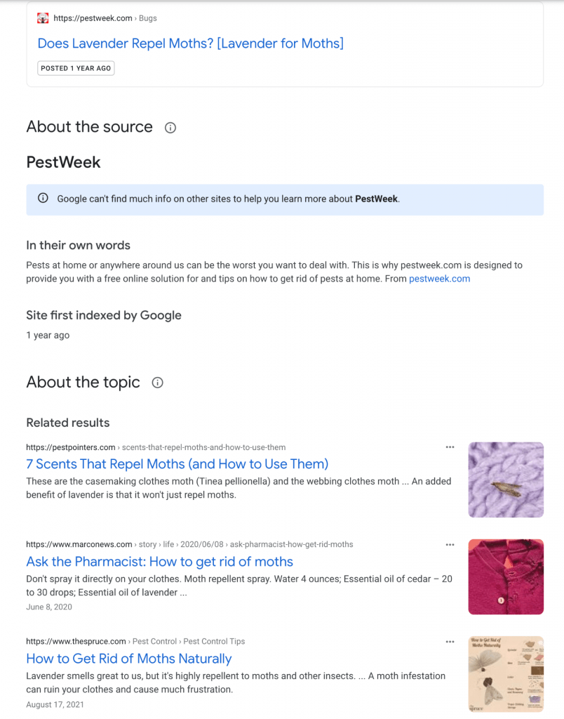564x719 pixels.
Task: Click the marconews.com story URL breadcrumb
Action: click(x=189, y=545)
